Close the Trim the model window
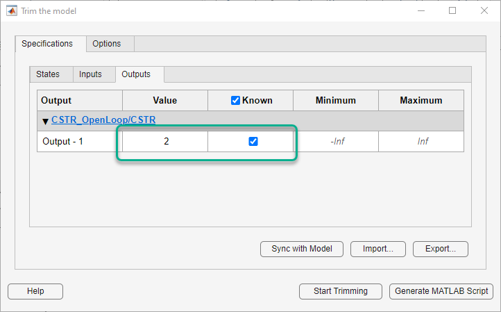 484,11
